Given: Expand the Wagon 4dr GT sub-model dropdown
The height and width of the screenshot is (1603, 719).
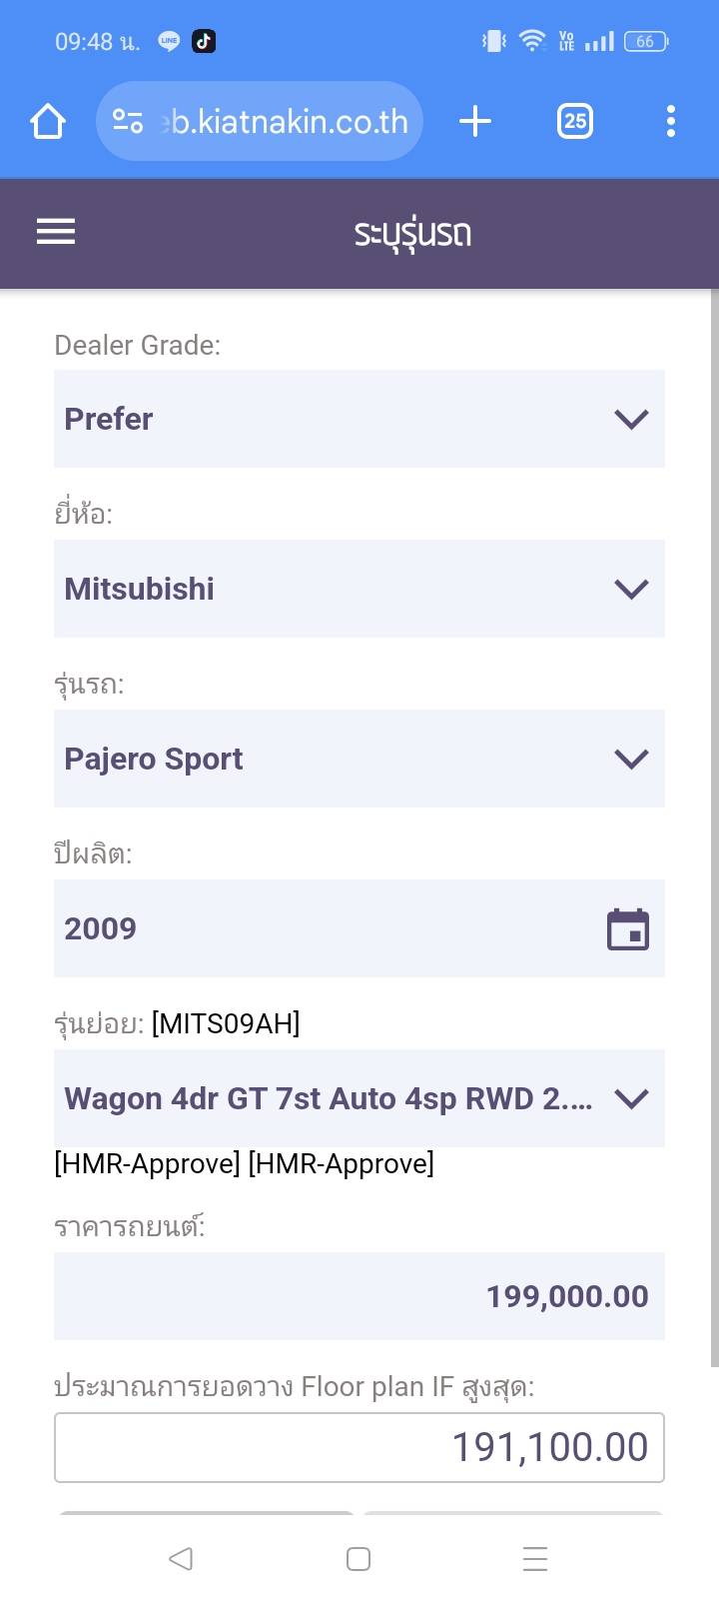Looking at the screenshot, I should click(359, 1098).
